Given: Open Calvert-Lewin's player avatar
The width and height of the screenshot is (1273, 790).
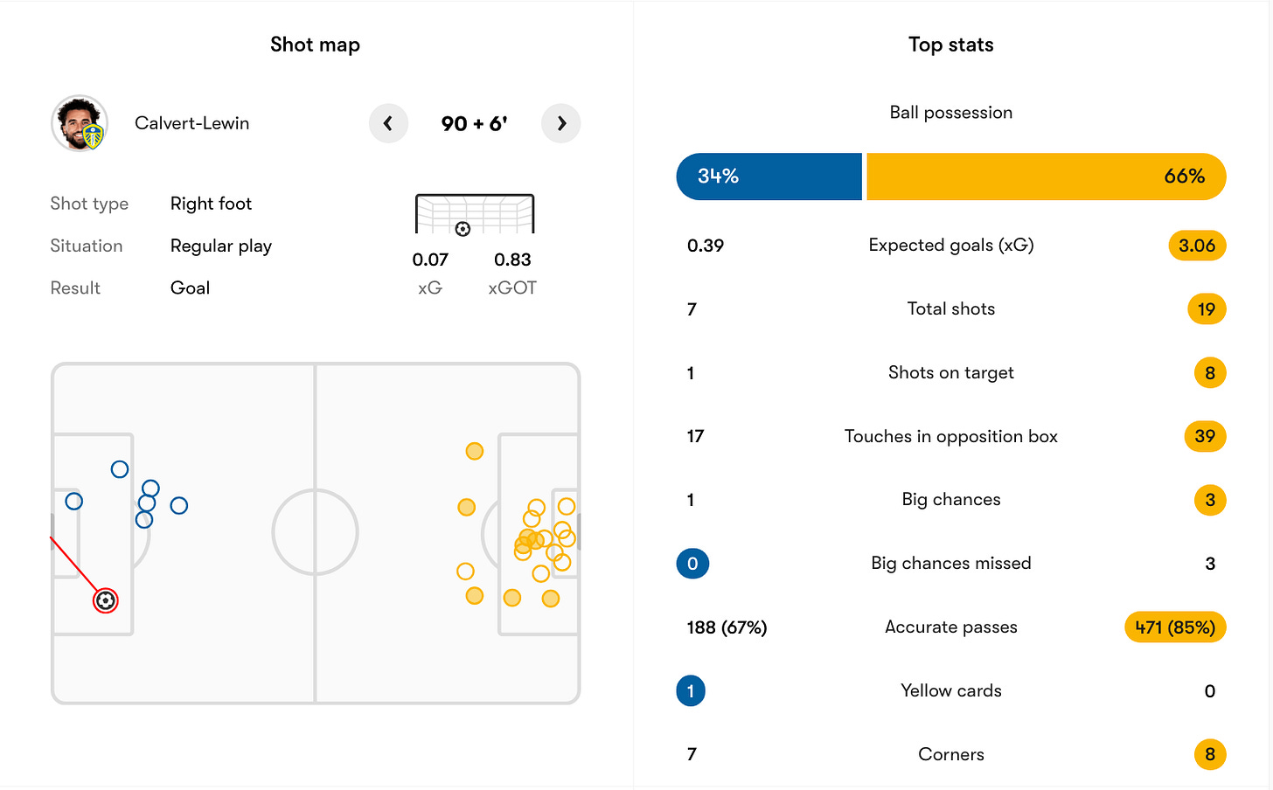Looking at the screenshot, I should (x=80, y=123).
